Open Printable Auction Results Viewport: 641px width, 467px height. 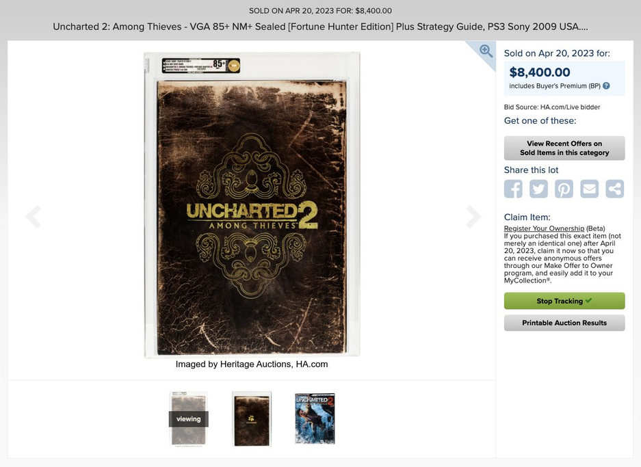point(564,323)
